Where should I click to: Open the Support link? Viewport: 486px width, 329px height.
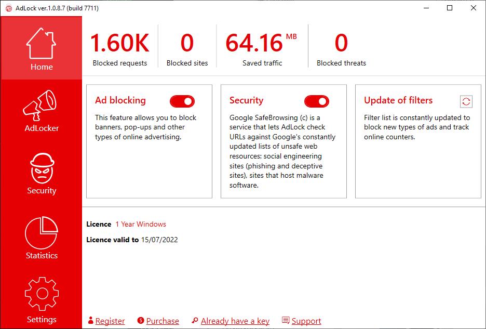[306, 321]
